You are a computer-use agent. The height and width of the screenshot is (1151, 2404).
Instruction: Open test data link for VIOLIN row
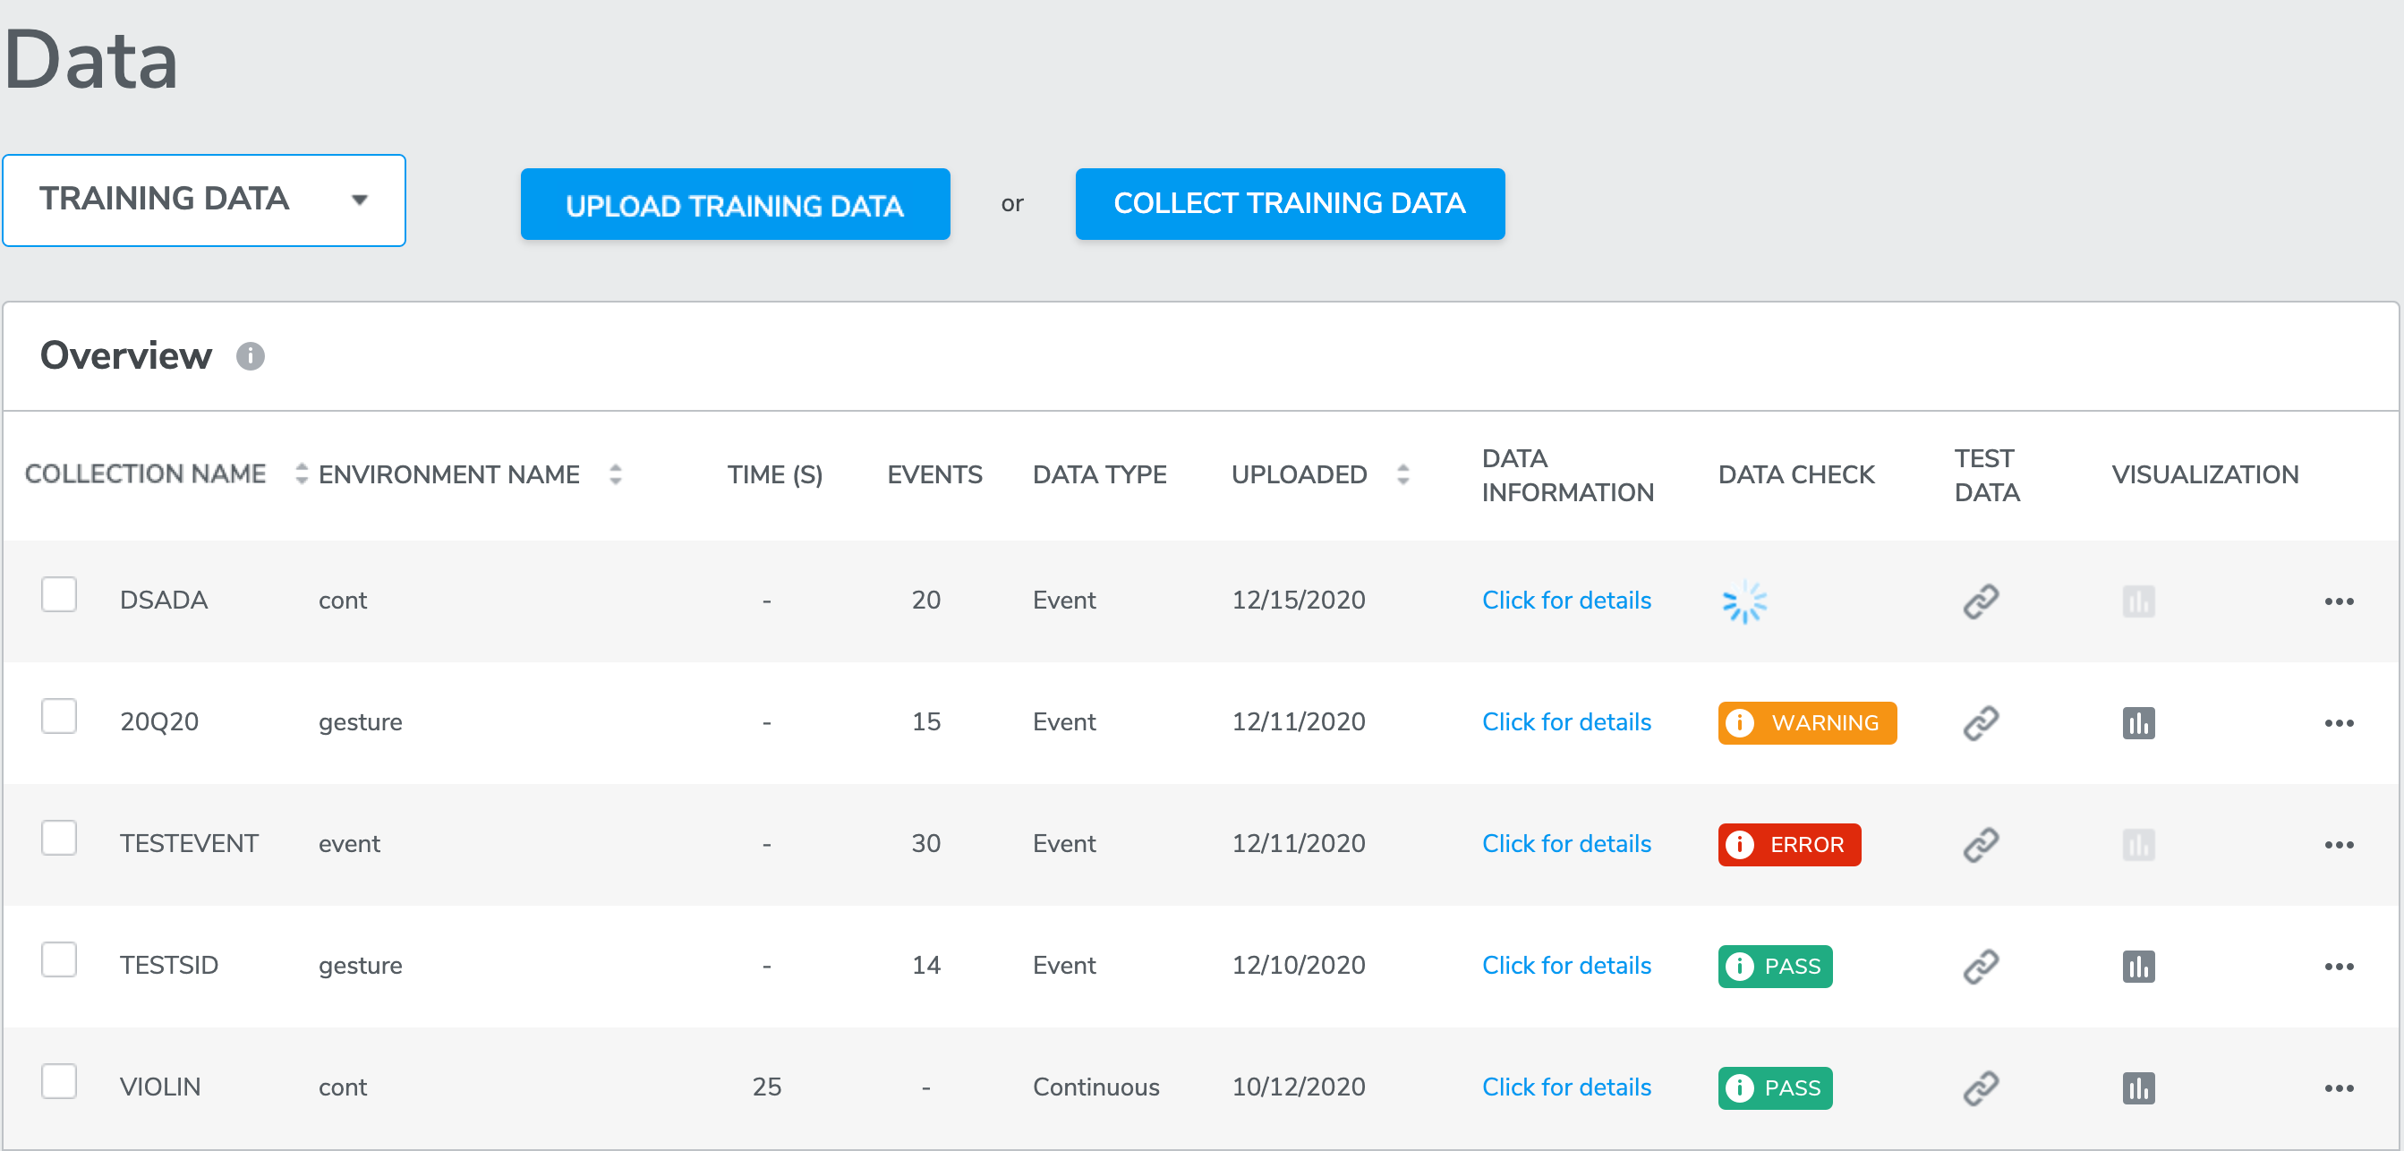1980,1087
